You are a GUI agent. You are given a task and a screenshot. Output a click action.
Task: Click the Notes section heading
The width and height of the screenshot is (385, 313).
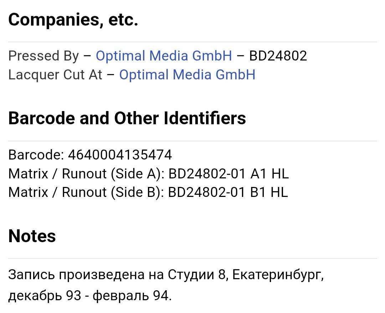(32, 236)
